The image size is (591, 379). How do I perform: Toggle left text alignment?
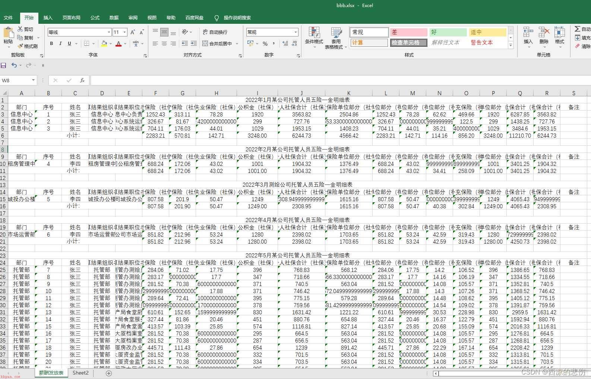tap(155, 44)
